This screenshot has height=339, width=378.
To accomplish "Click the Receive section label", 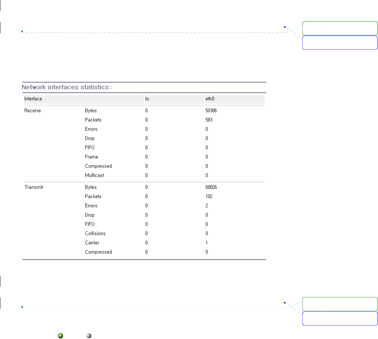I will coord(32,111).
